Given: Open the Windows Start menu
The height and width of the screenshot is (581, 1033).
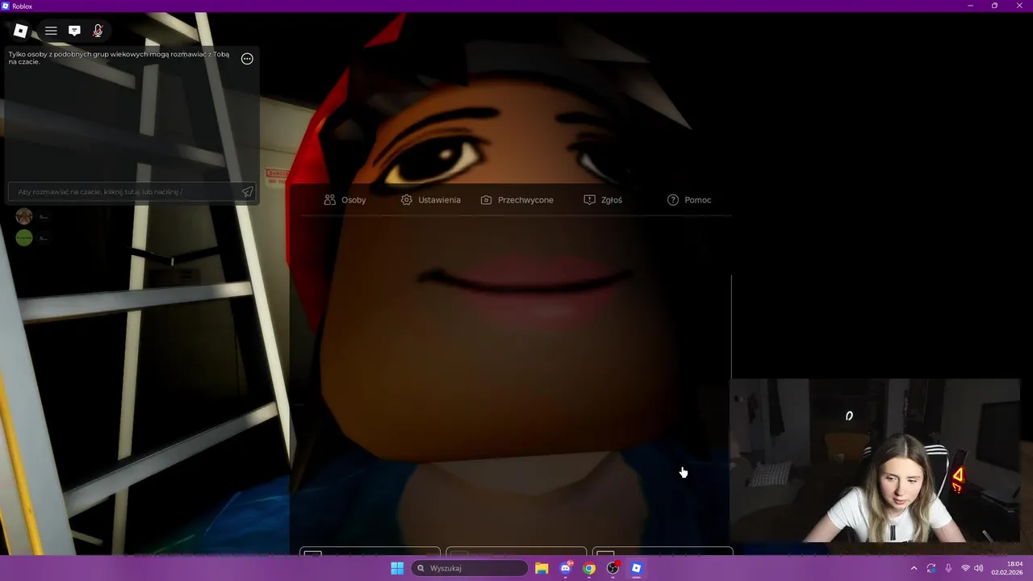Looking at the screenshot, I should (397, 568).
